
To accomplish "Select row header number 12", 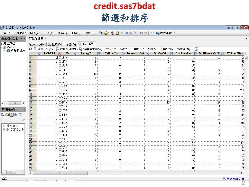I will 33,103.
